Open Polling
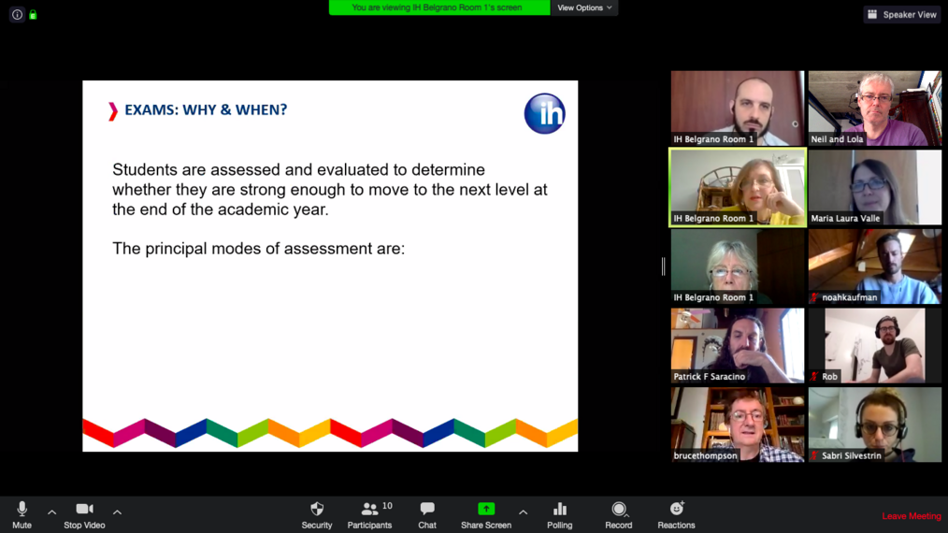The width and height of the screenshot is (948, 533). (x=560, y=515)
